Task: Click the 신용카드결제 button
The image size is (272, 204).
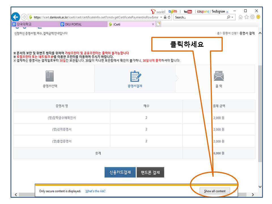Action: 120,172
